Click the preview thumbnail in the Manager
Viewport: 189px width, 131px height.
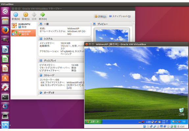112,35
